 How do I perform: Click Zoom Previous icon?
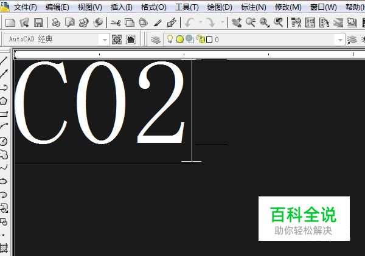(278, 22)
